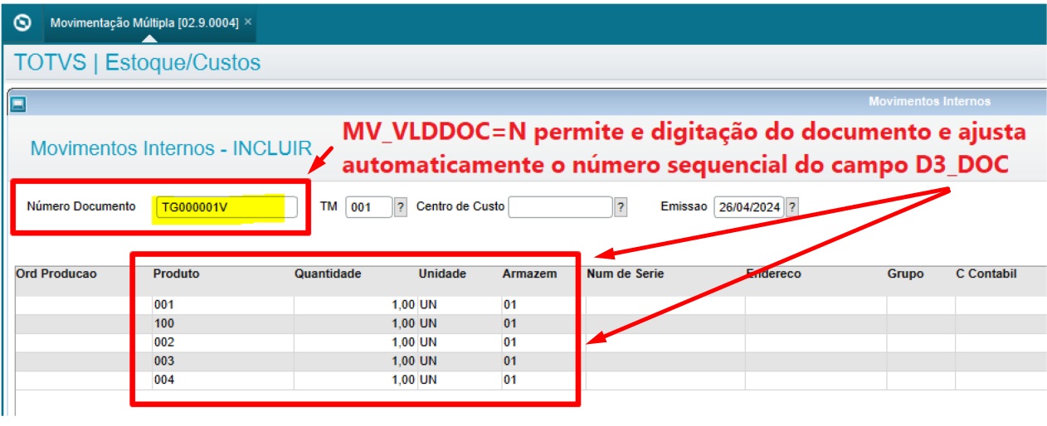Image resolution: width=1047 pixels, height=426 pixels.
Task: Click the Centro de Custo input
Action: (x=560, y=207)
